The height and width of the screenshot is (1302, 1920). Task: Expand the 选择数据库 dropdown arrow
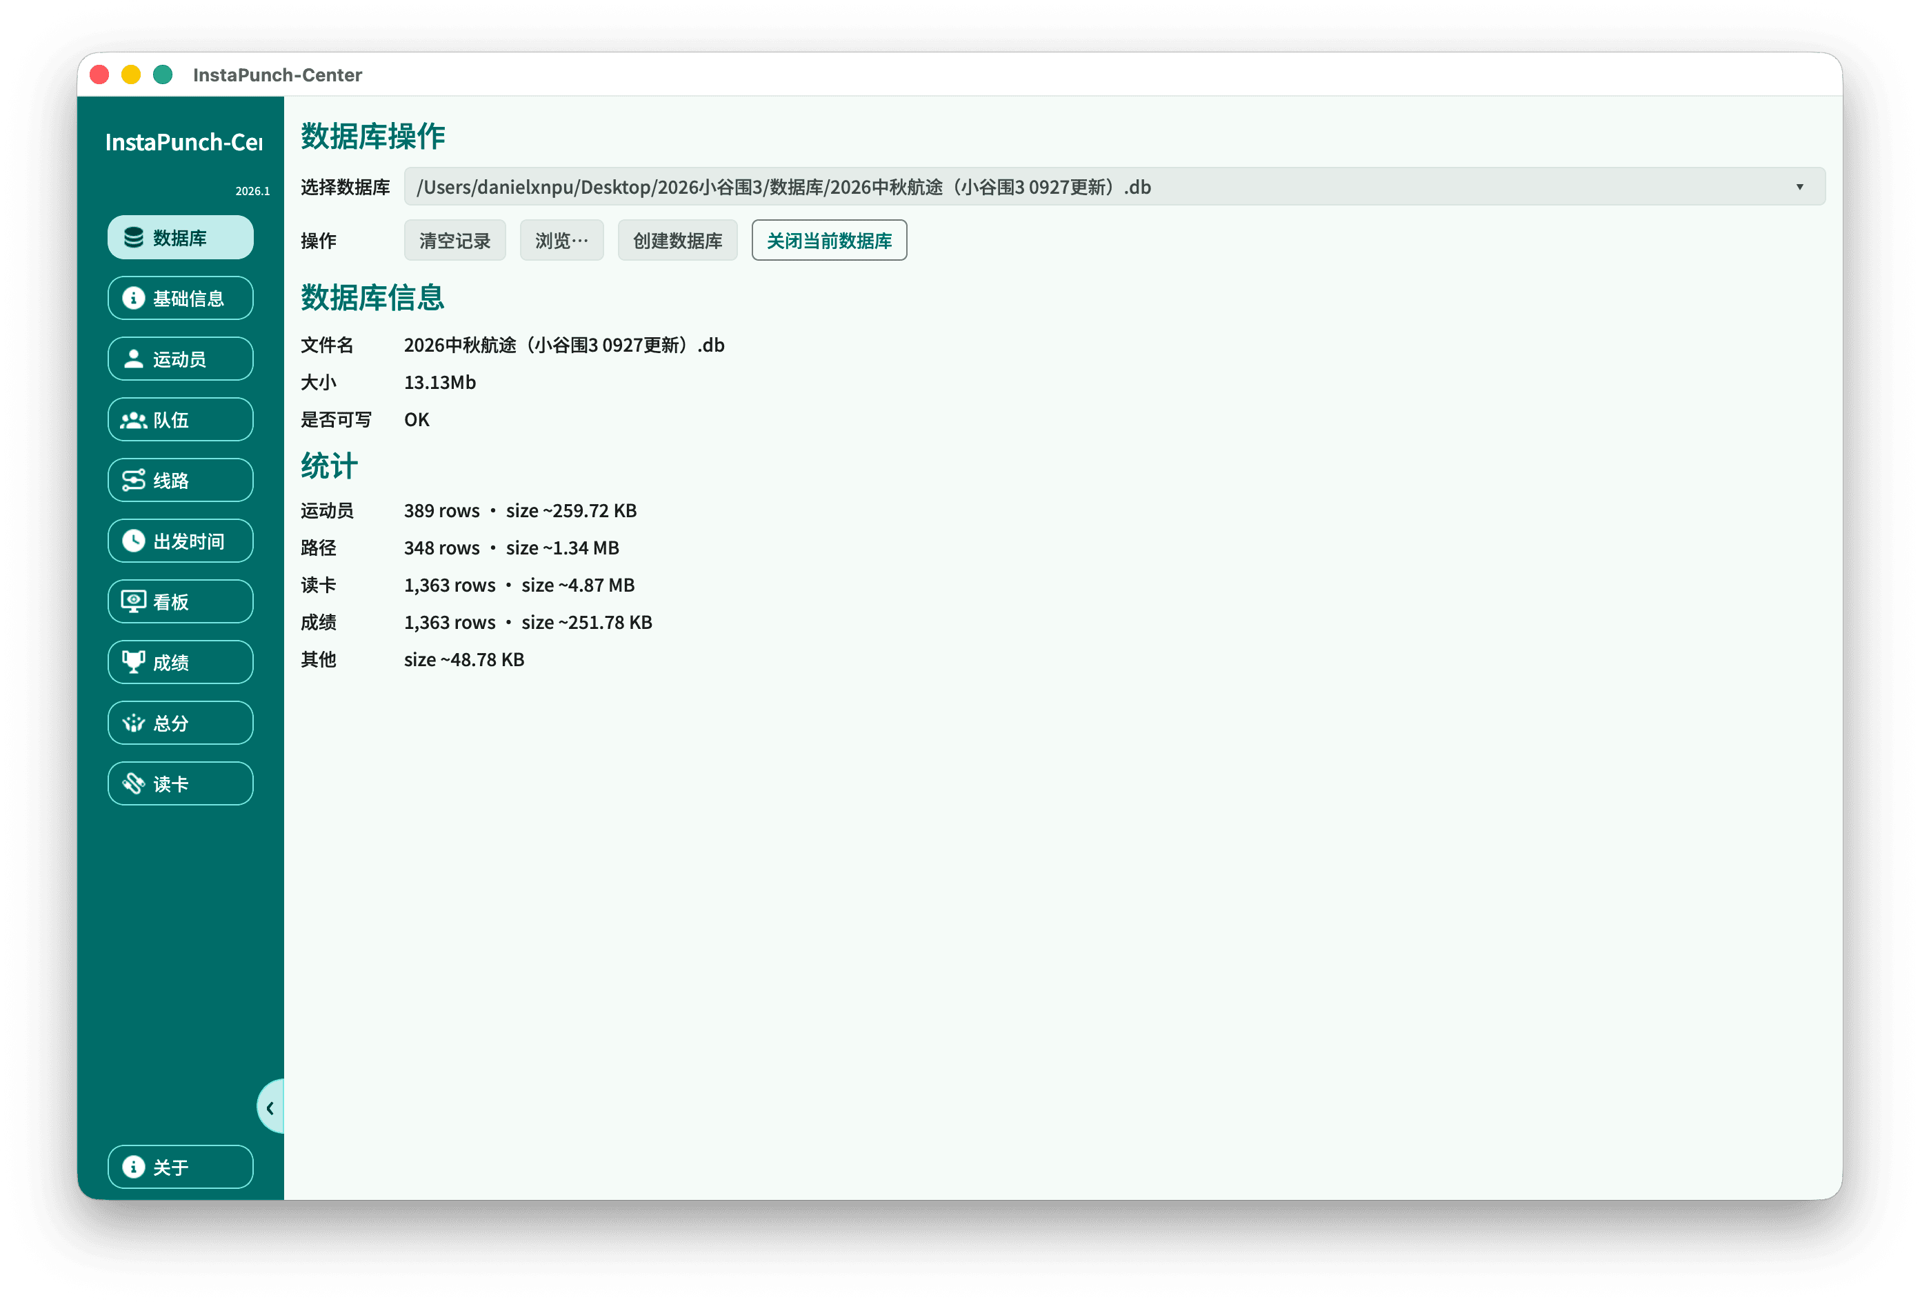point(1799,187)
